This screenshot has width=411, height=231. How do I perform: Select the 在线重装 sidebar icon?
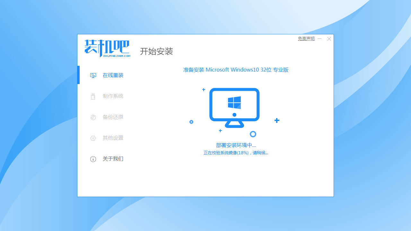point(93,75)
